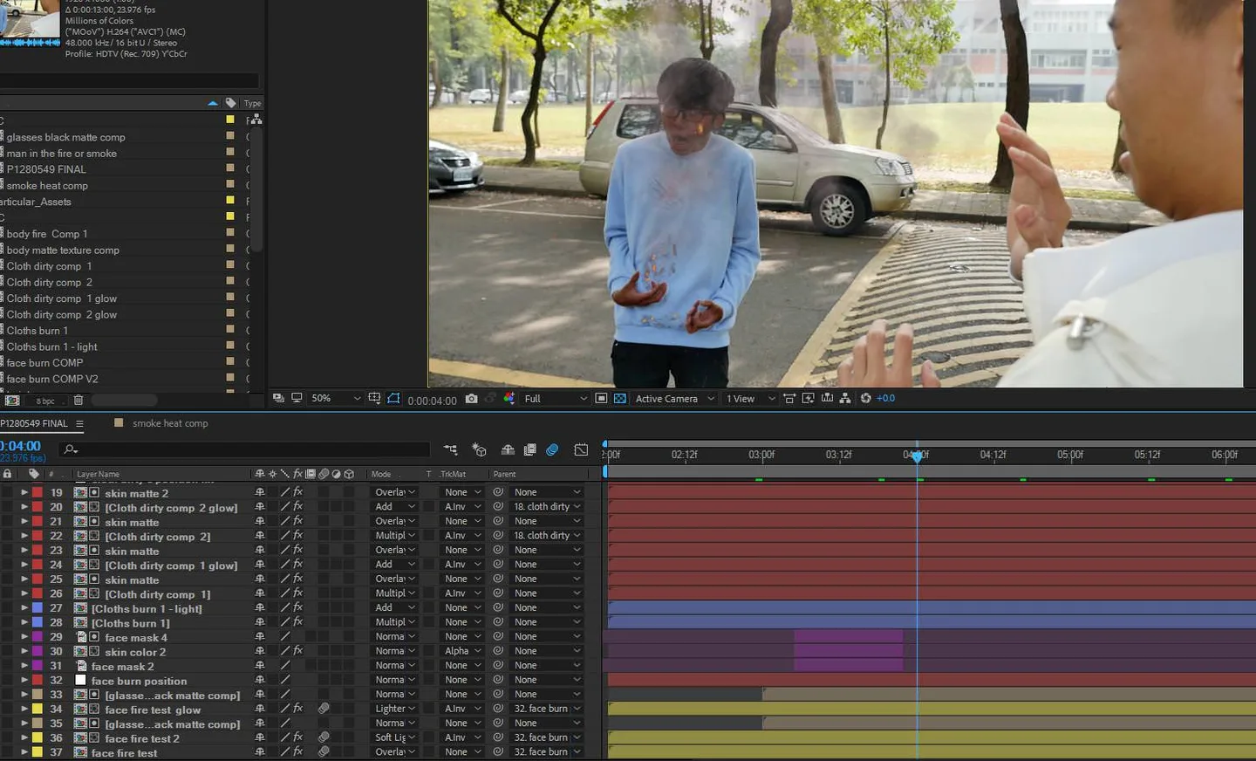Toggle the fx switch on layer 24

click(297, 565)
